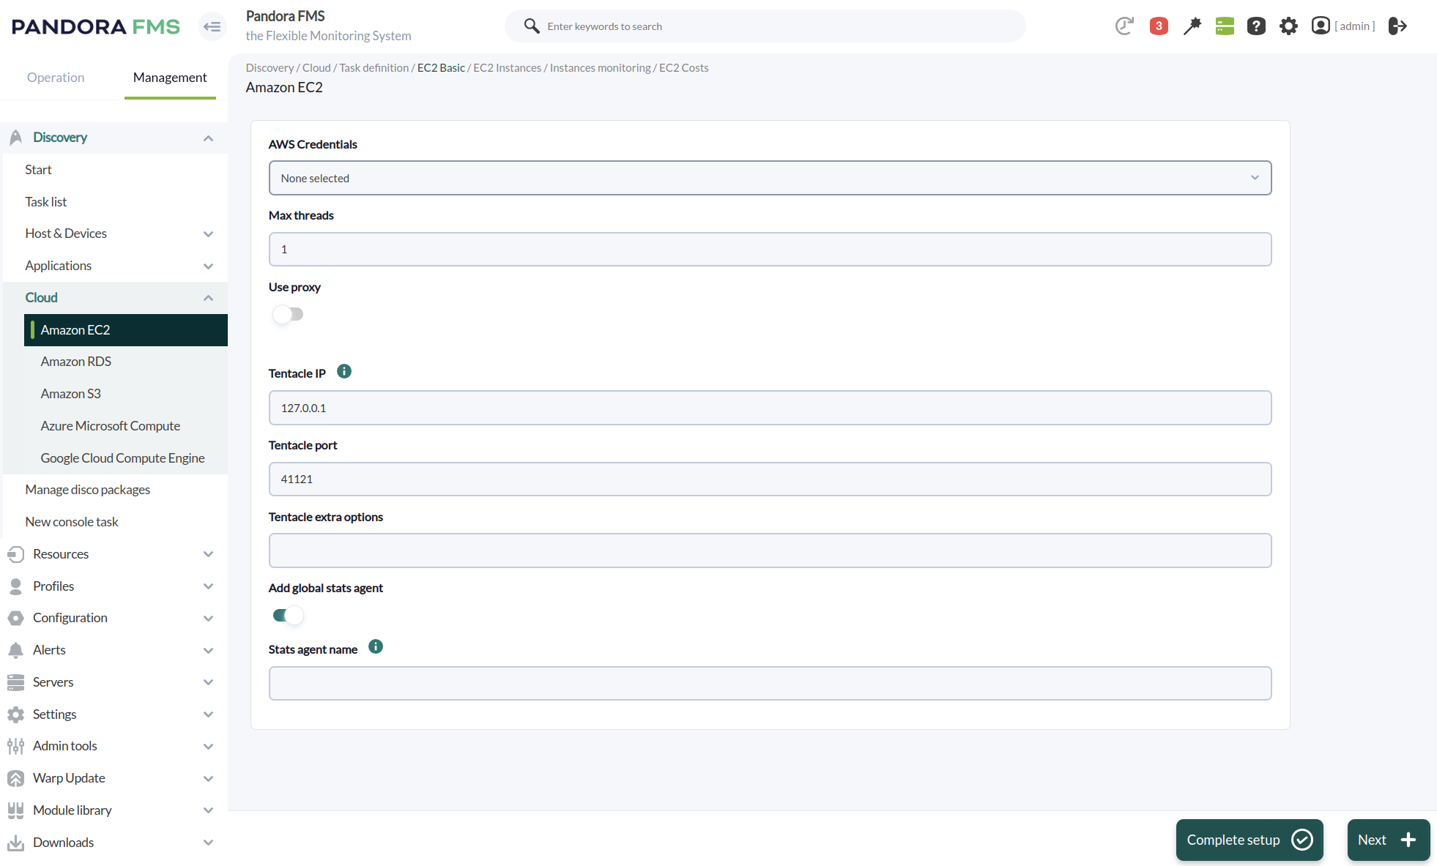Screen dimensions: 1437x866
Task: Click the Complete setup button
Action: coord(1249,840)
